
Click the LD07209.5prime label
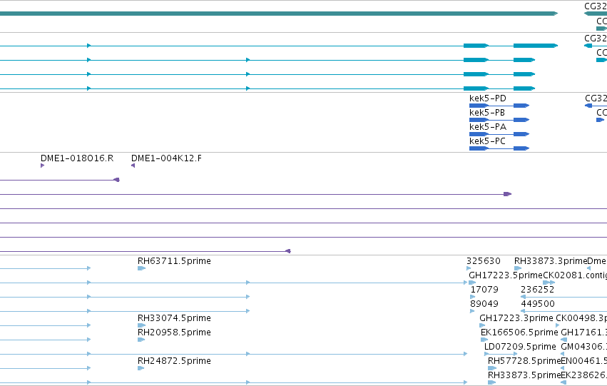coord(520,347)
